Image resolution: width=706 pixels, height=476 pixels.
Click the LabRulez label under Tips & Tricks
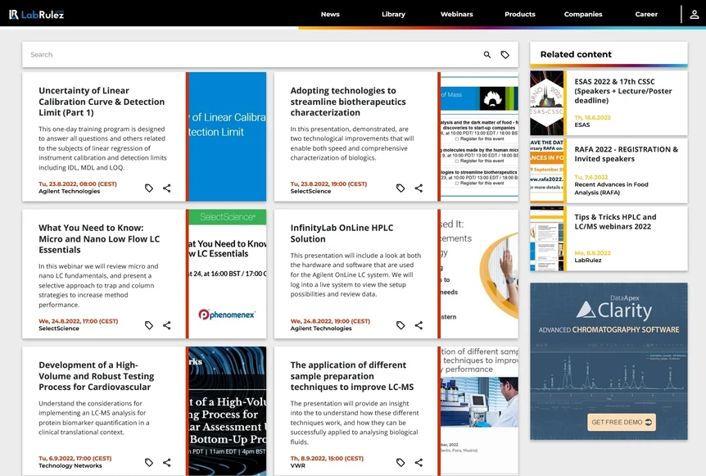[x=587, y=261]
